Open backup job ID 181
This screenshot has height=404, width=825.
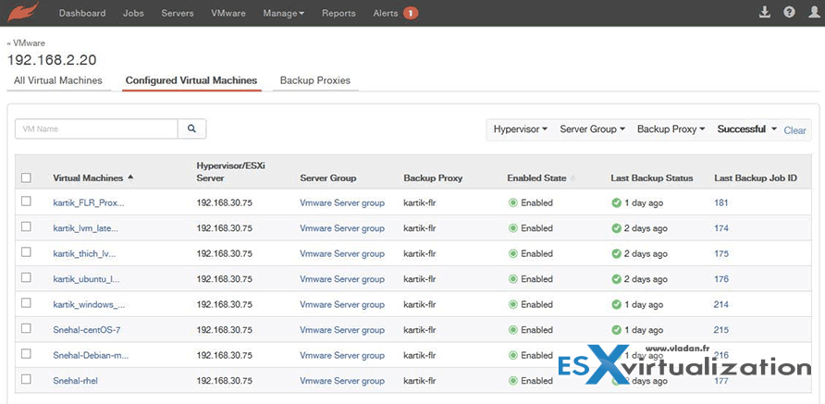click(720, 202)
